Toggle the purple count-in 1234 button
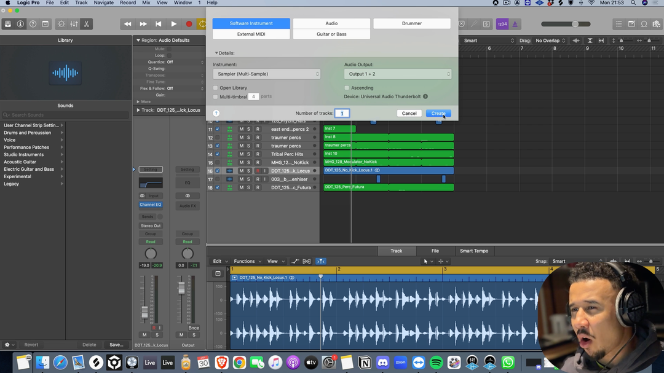The height and width of the screenshot is (373, 664). pyautogui.click(x=502, y=24)
